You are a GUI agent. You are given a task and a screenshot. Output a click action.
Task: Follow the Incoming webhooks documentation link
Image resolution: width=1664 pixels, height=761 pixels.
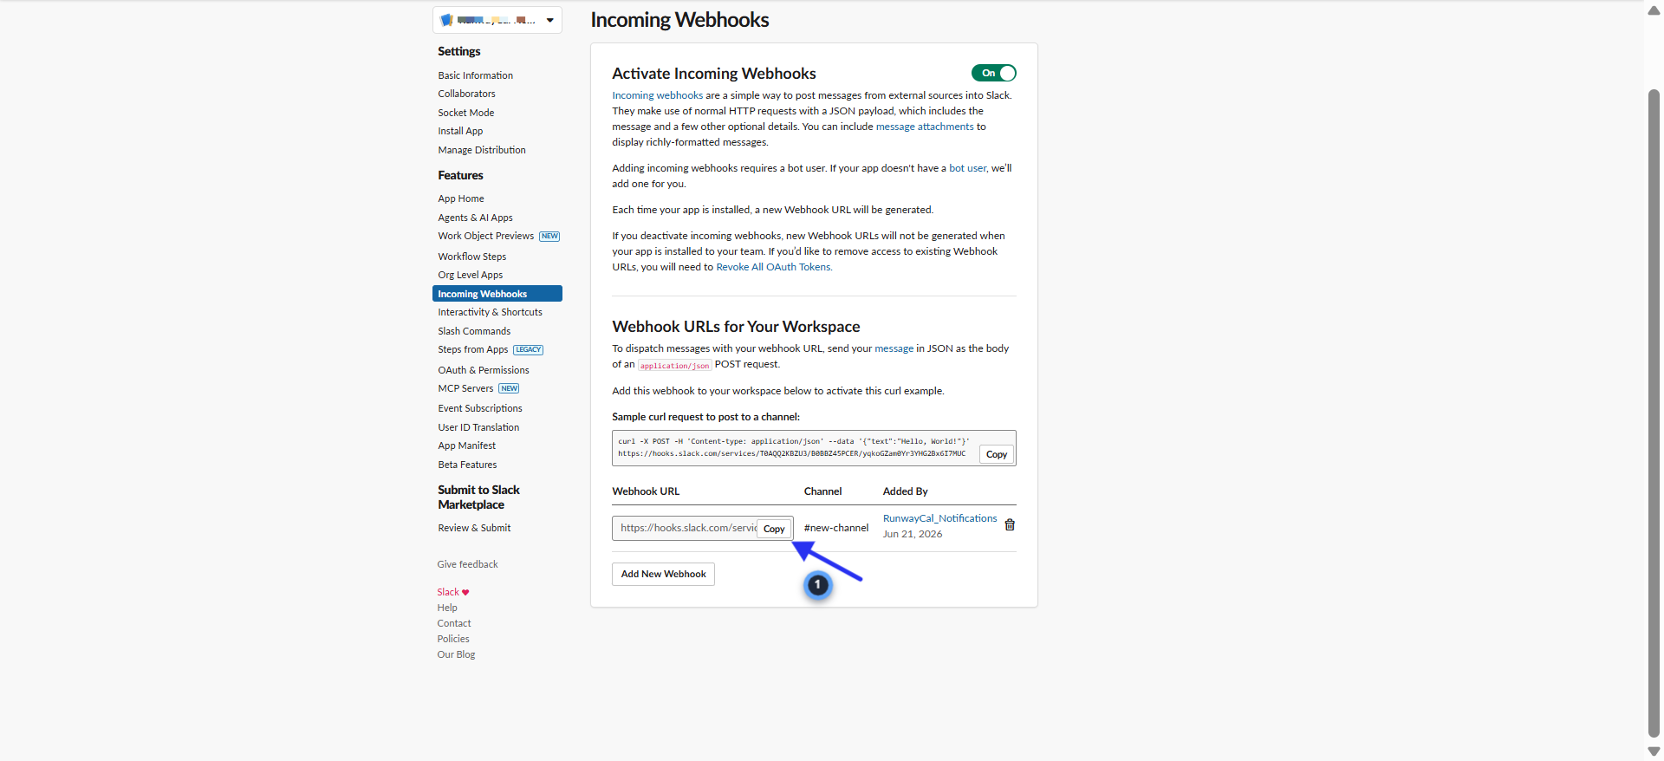pos(657,95)
